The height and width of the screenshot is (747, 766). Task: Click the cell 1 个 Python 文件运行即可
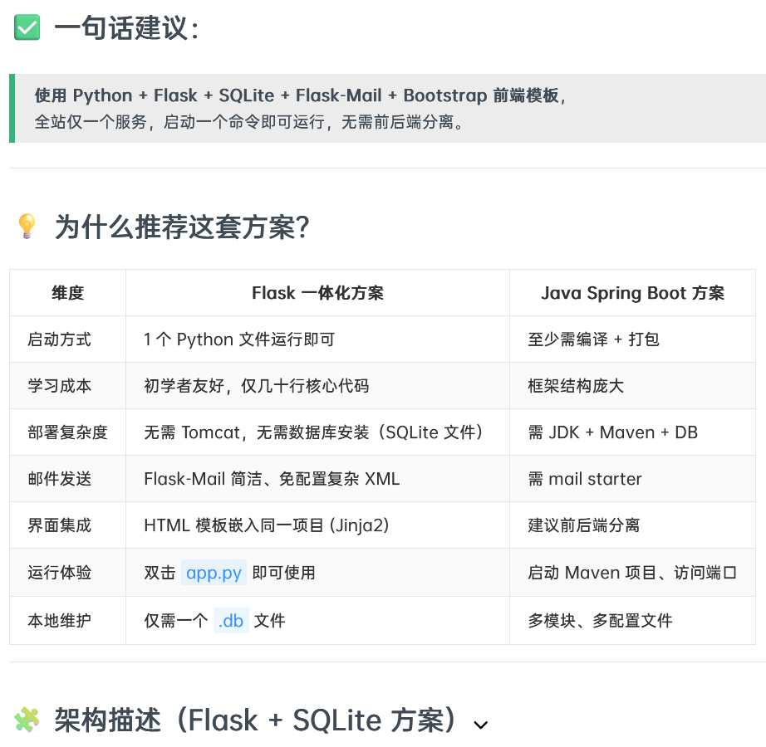tap(239, 339)
